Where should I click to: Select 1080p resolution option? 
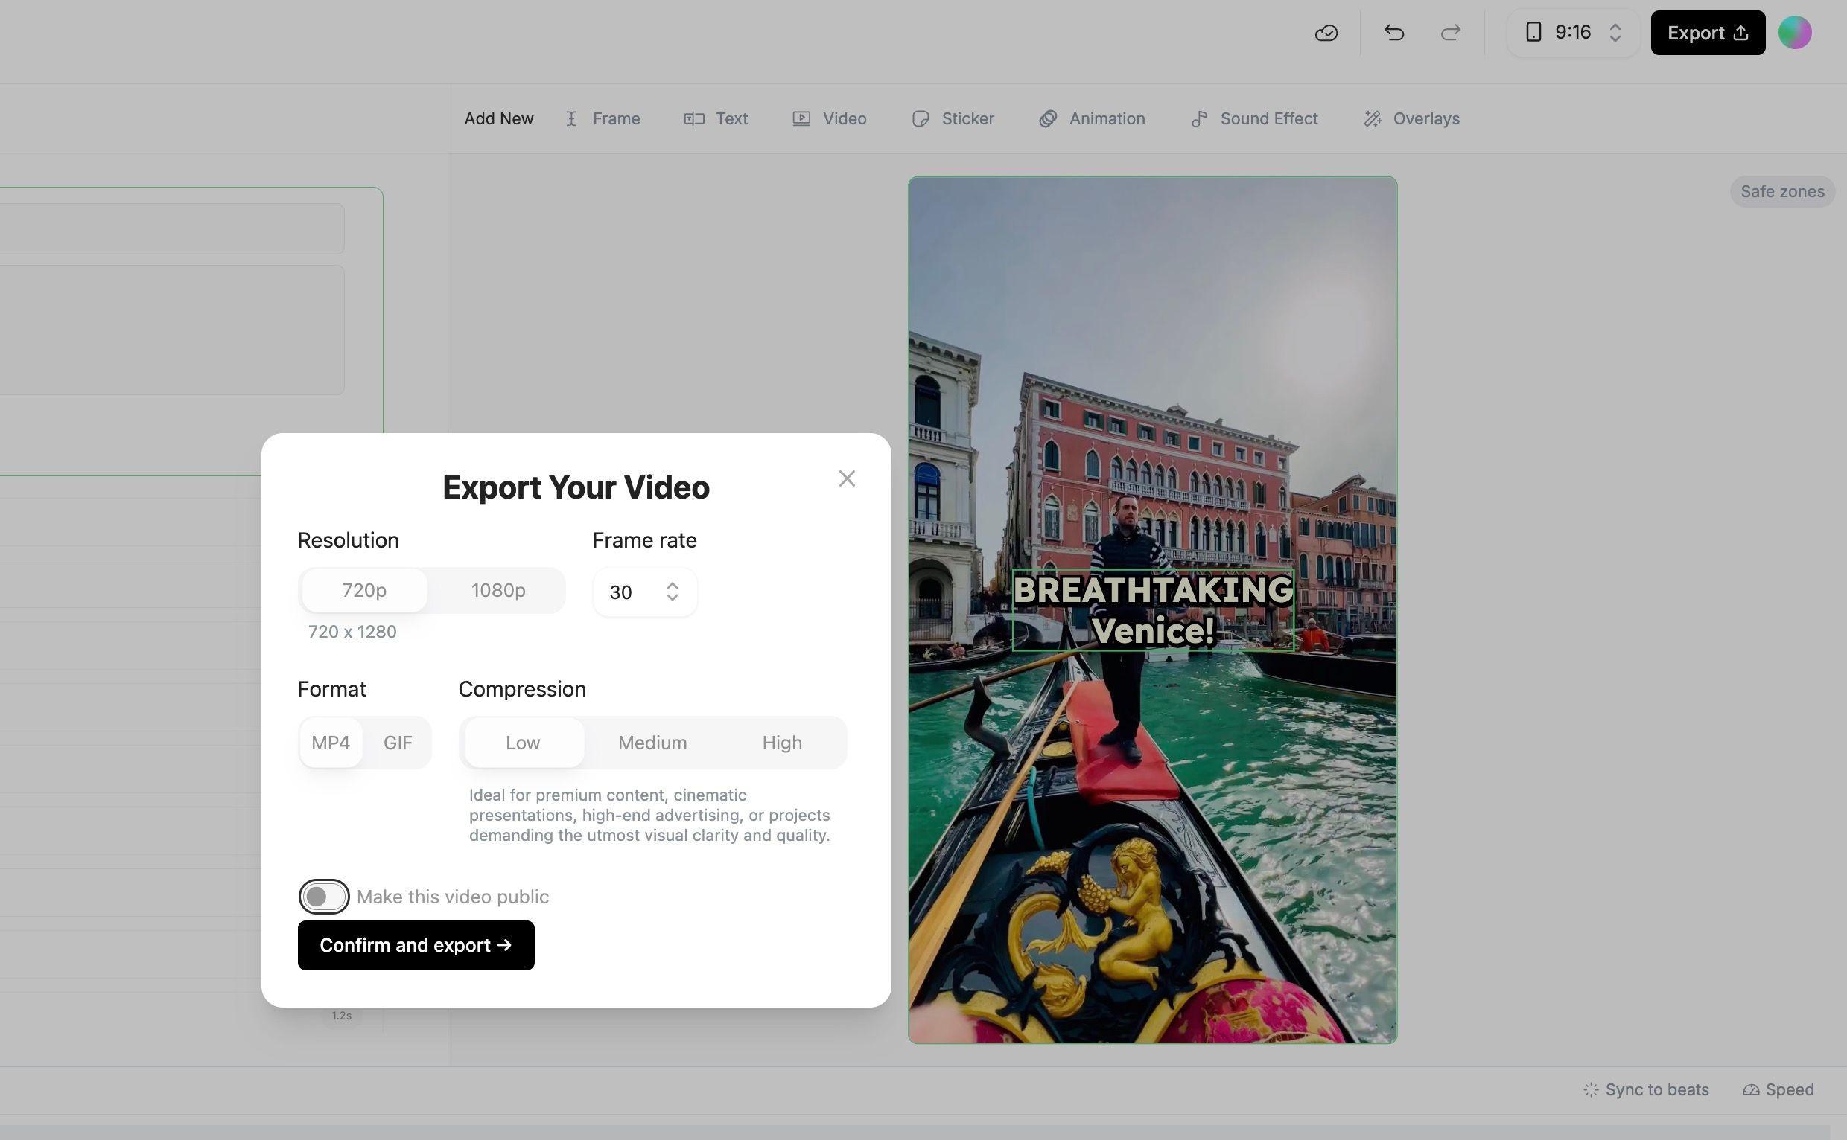click(498, 590)
